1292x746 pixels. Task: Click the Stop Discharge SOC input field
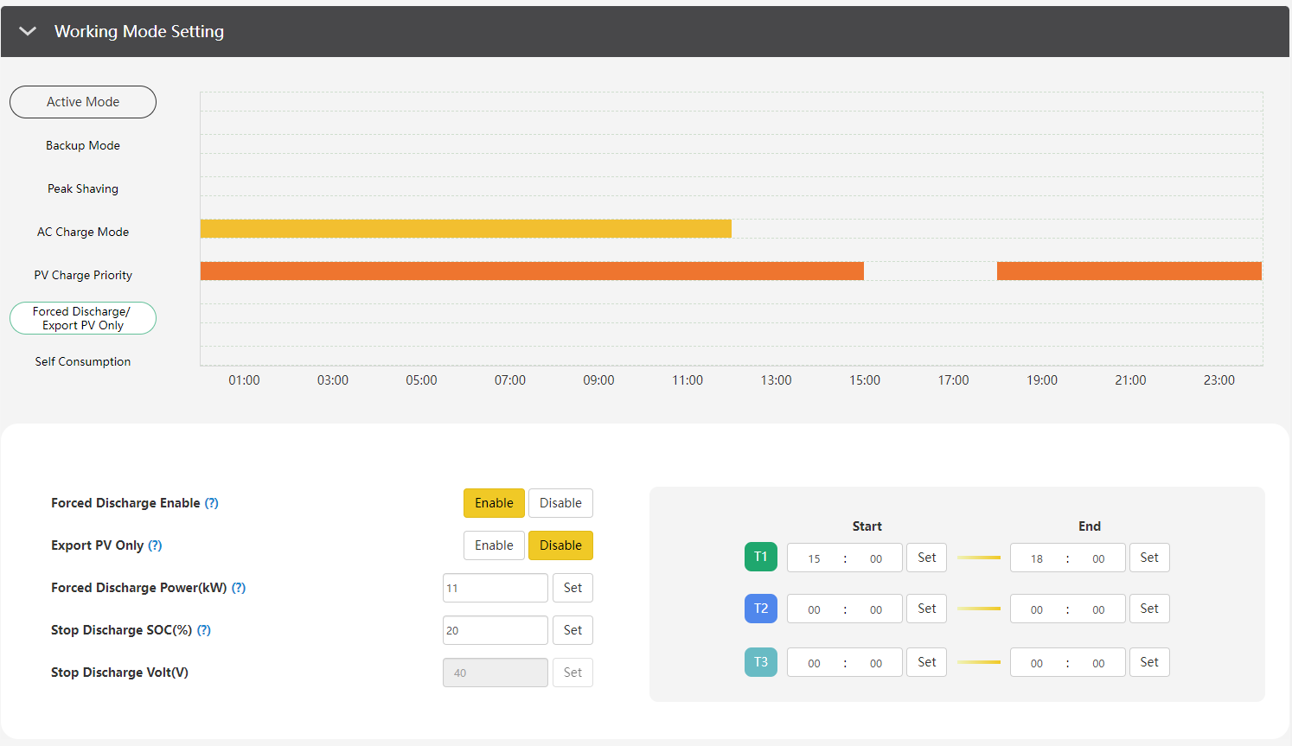tap(495, 630)
